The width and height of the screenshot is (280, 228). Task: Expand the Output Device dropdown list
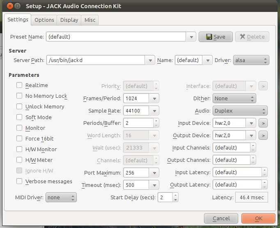pos(251,136)
